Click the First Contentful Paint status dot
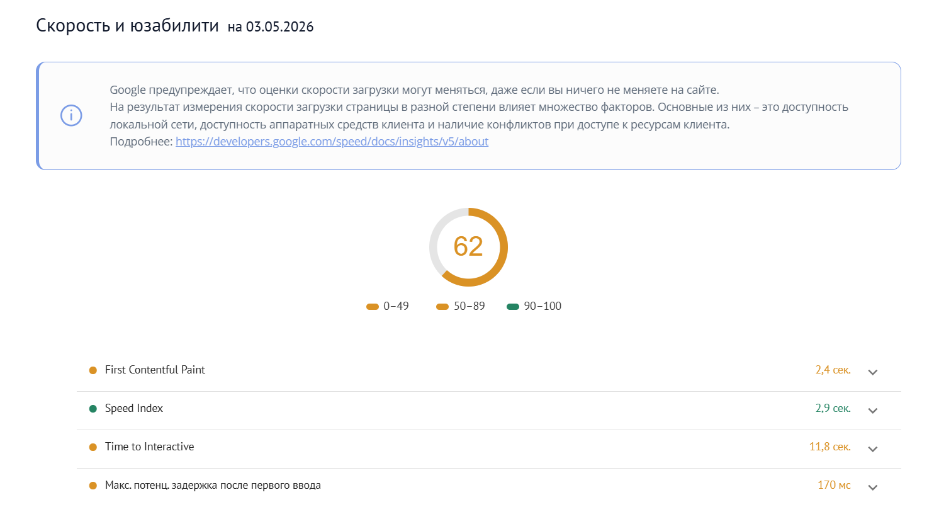The image size is (939, 519). 93,370
